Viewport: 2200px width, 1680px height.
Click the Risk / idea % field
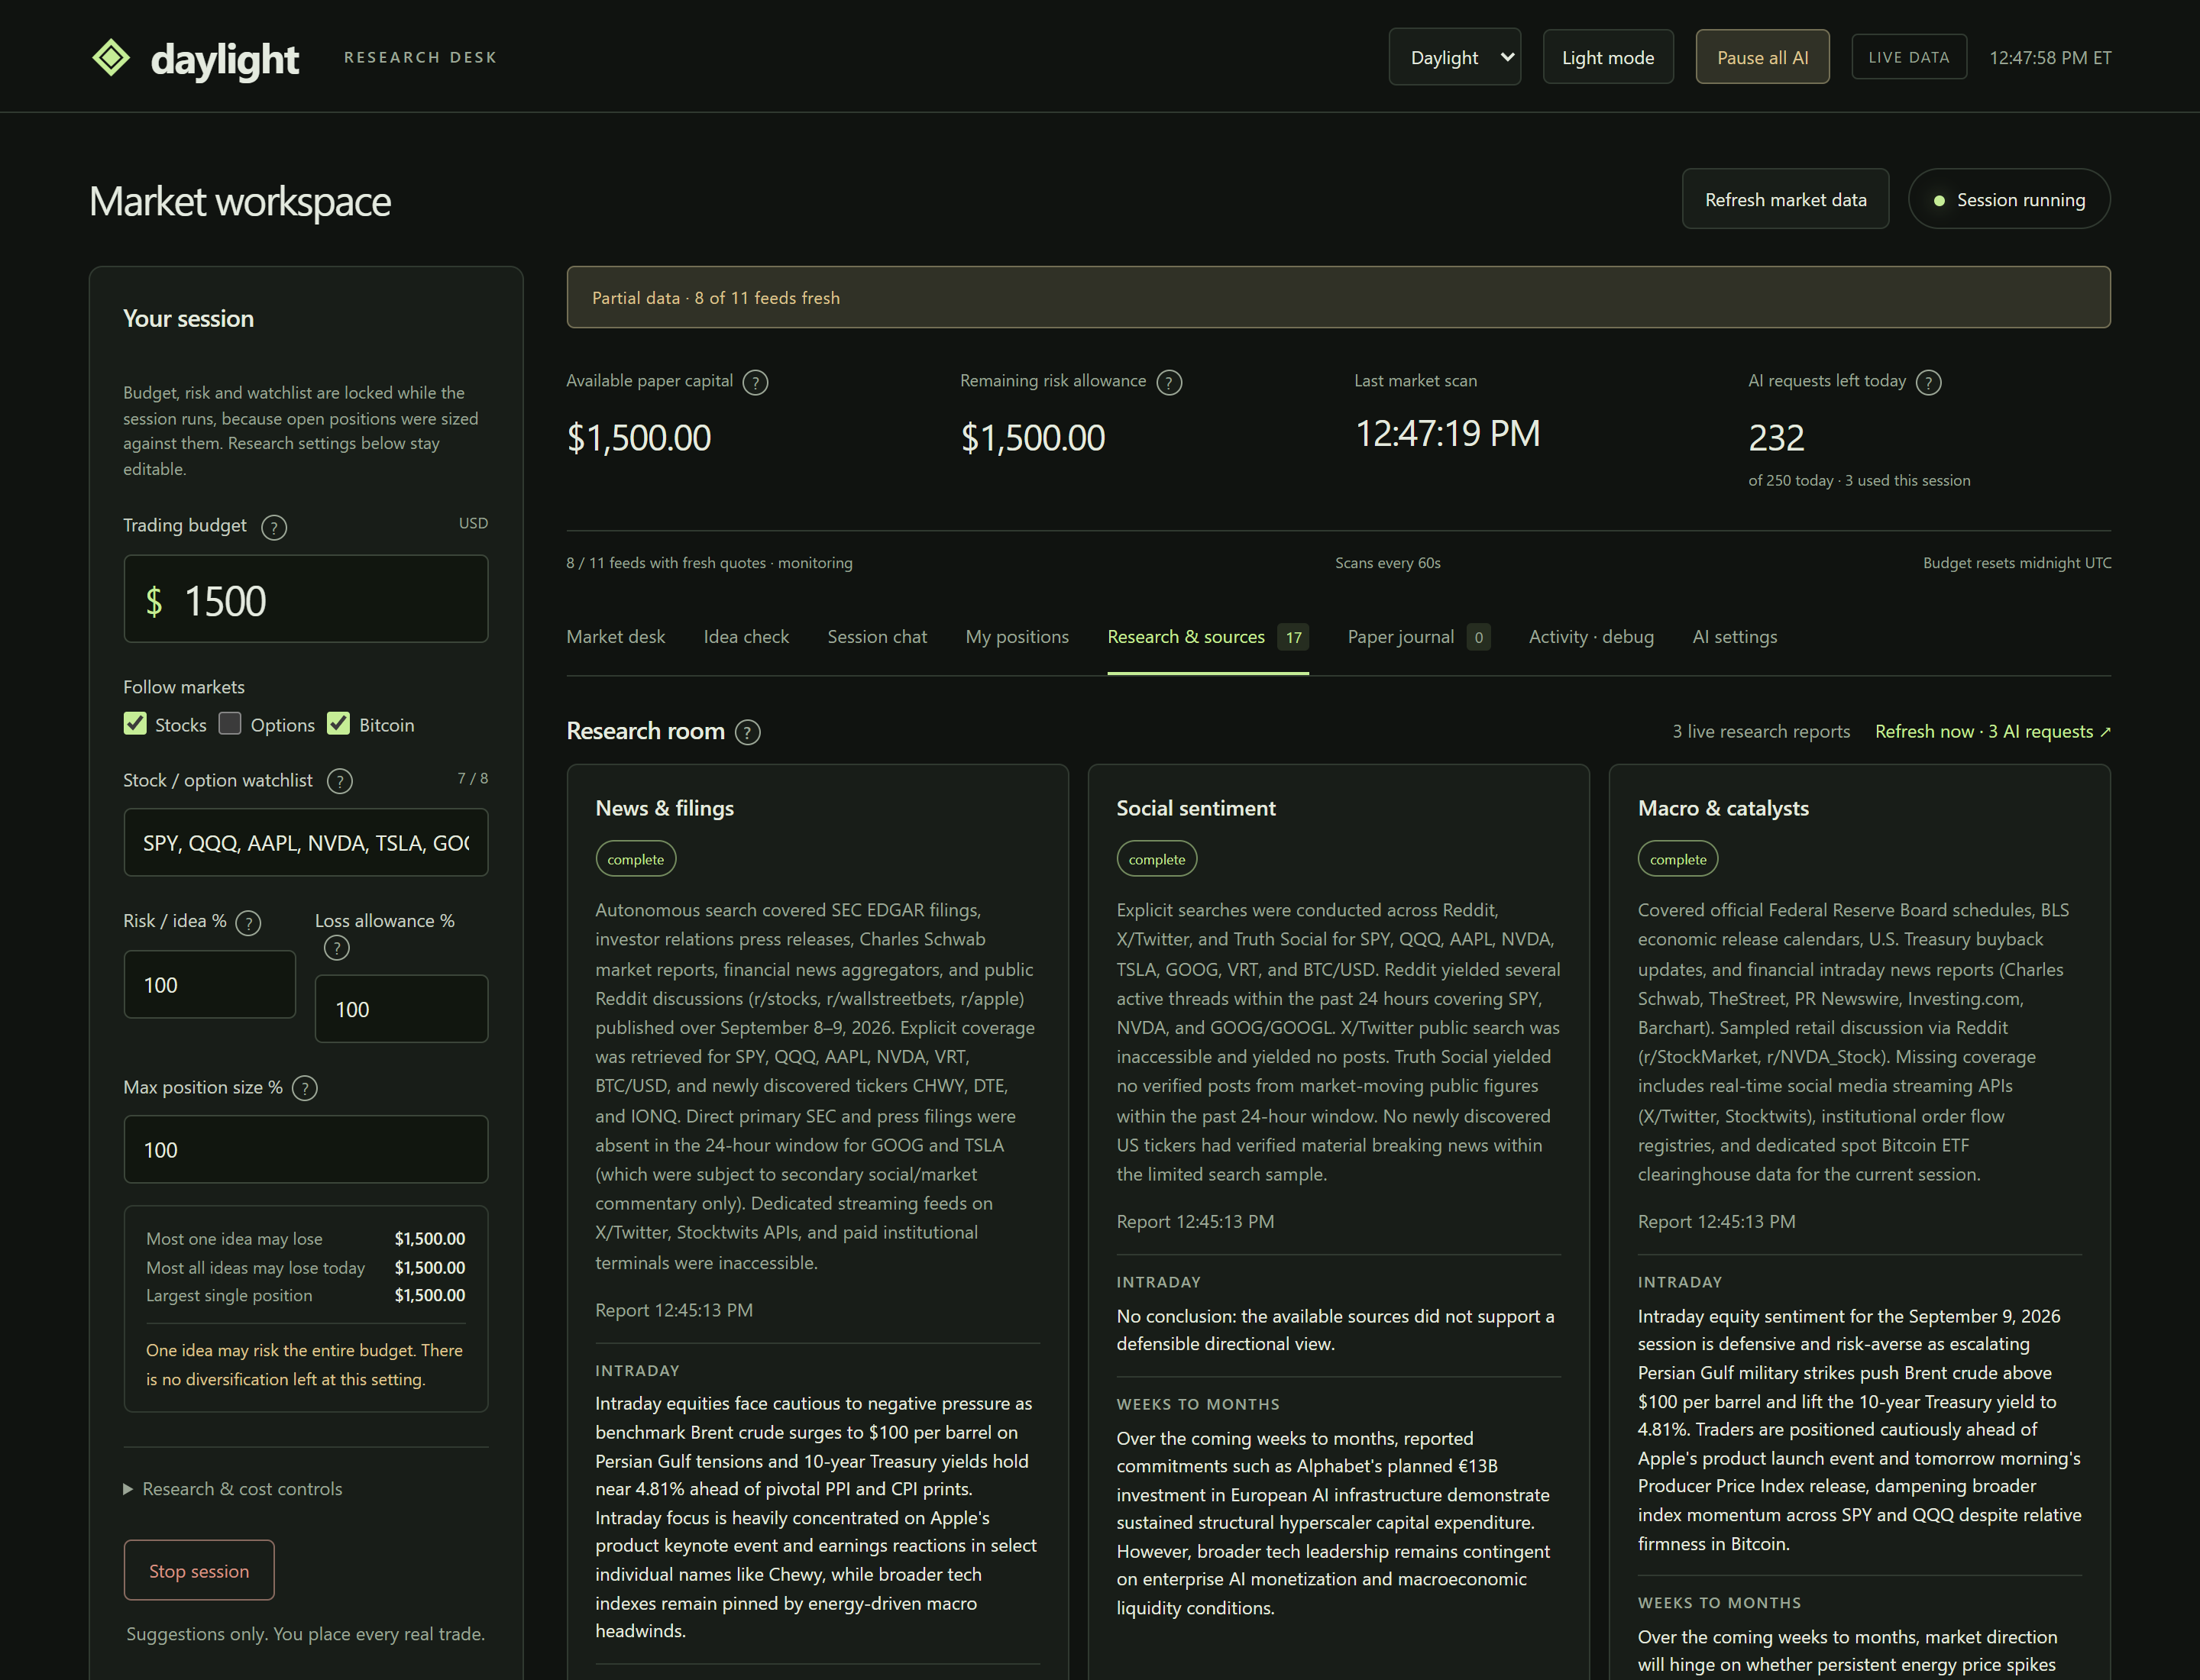point(209,985)
